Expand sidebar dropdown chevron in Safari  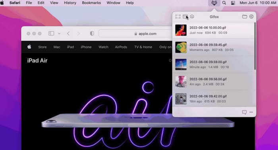tap(59, 33)
